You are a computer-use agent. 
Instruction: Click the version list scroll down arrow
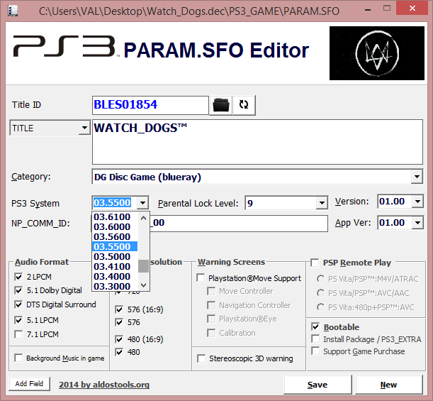[143, 285]
